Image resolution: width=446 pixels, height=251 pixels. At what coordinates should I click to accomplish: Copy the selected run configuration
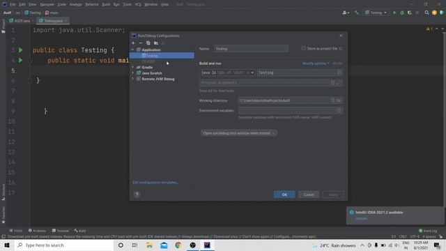148,43
